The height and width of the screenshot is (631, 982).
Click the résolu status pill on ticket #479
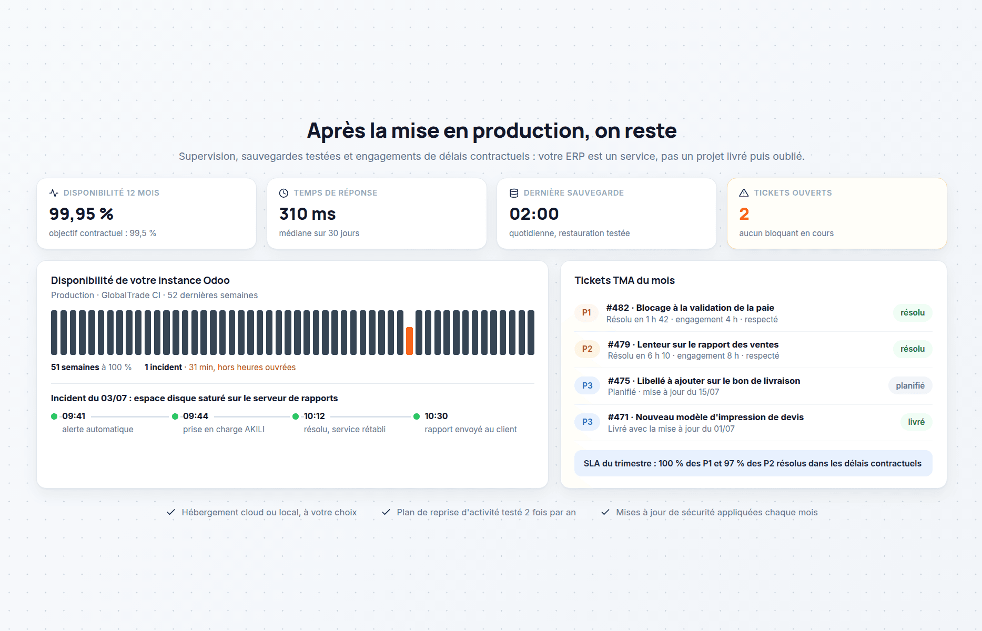913,349
